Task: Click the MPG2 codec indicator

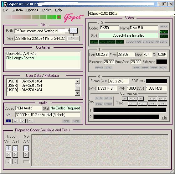Action: [x=163, y=26]
